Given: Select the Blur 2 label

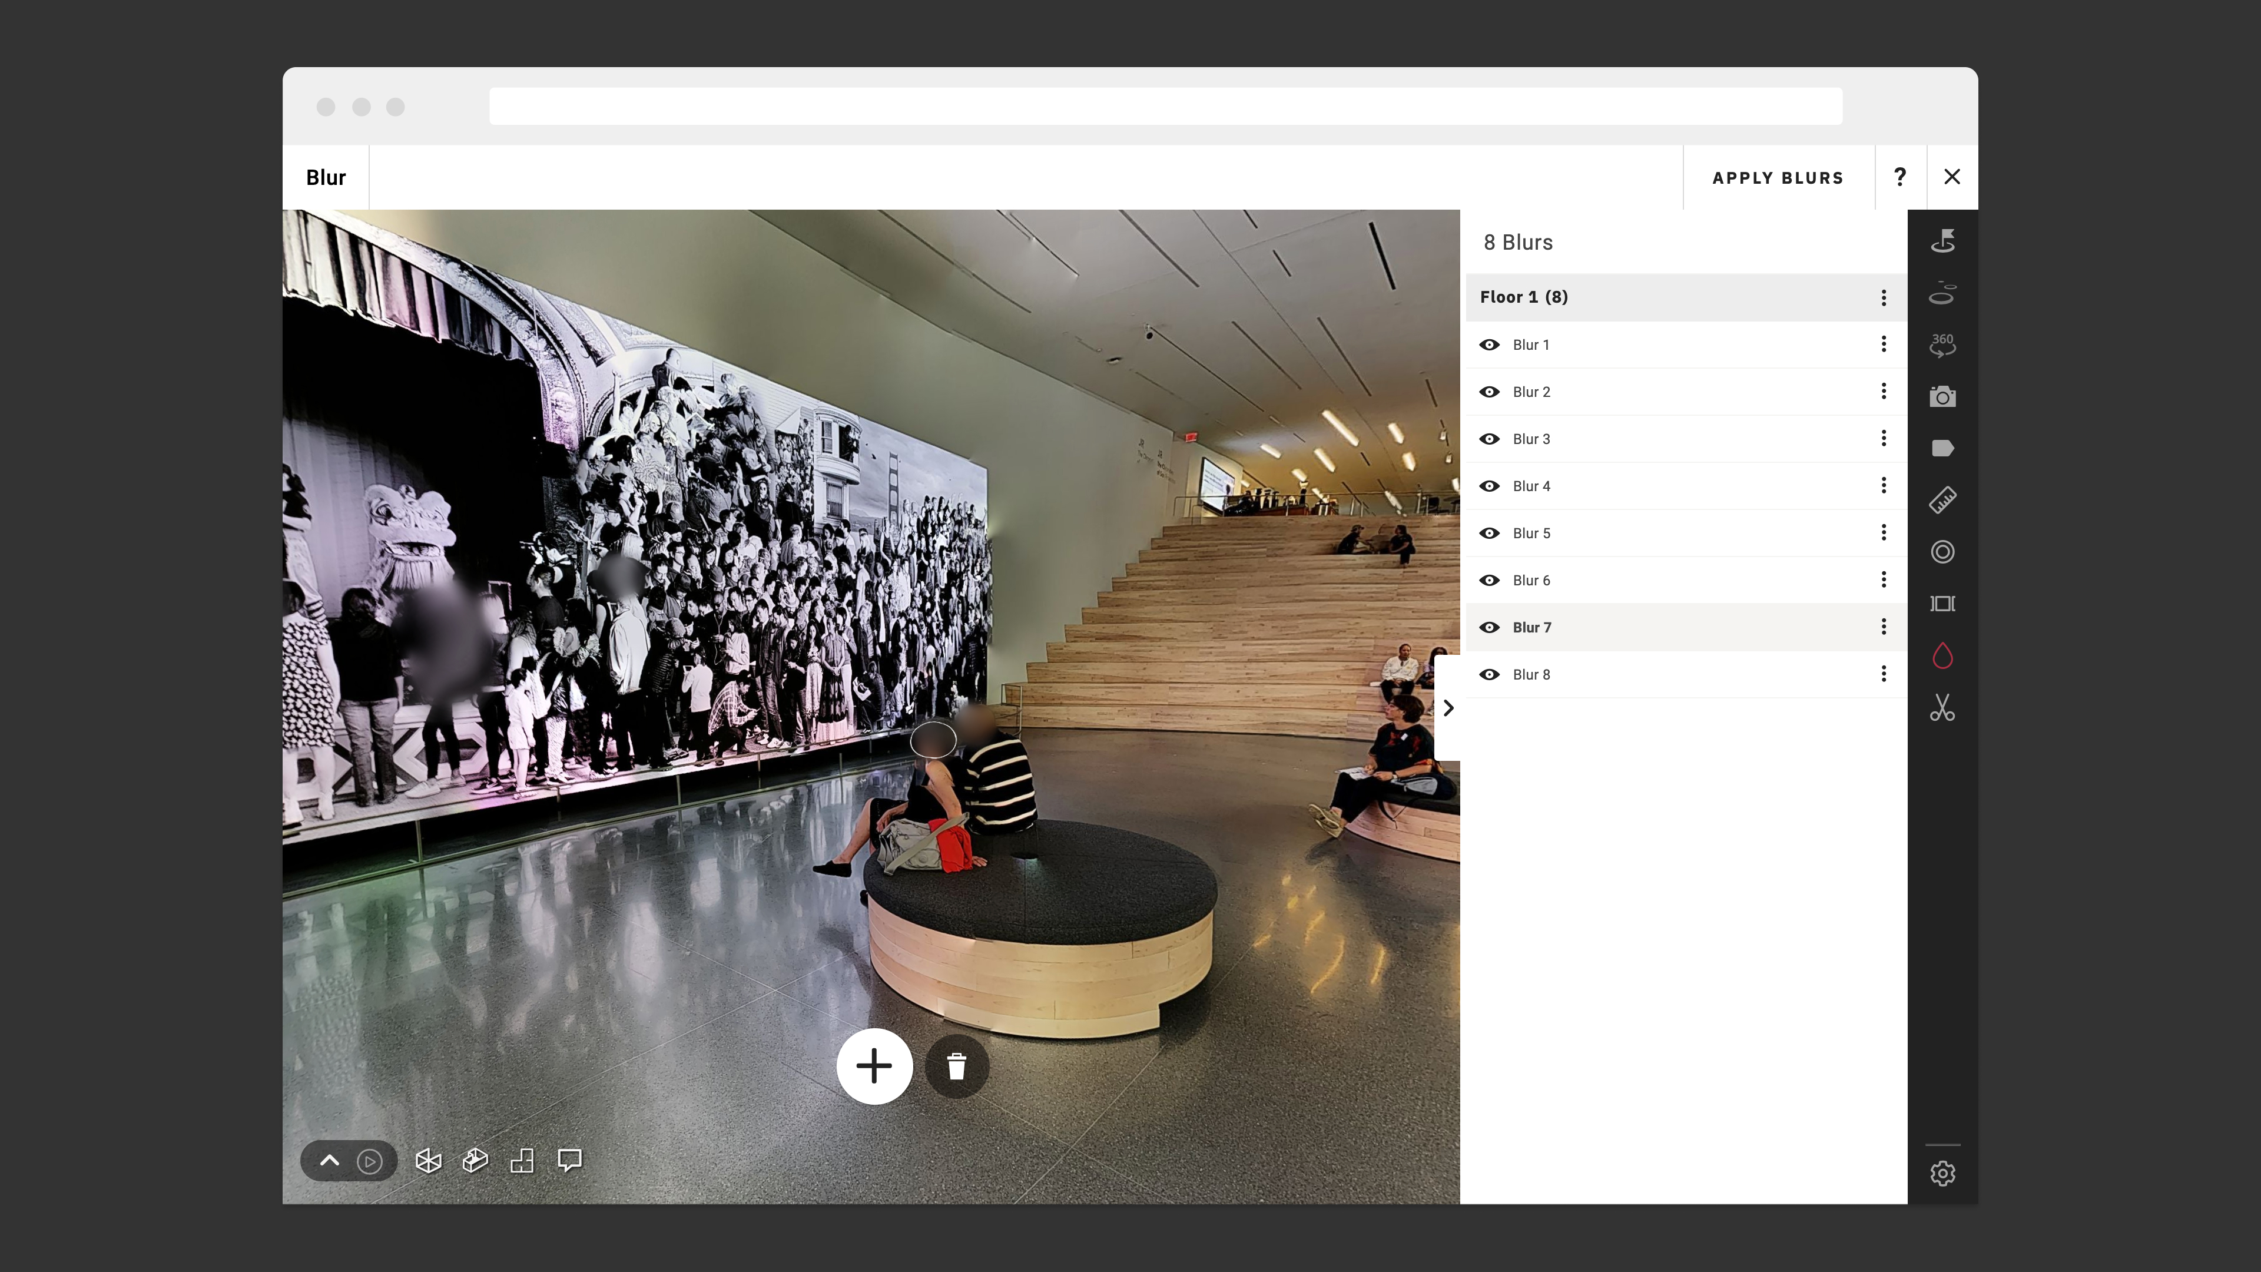Looking at the screenshot, I should point(1531,392).
